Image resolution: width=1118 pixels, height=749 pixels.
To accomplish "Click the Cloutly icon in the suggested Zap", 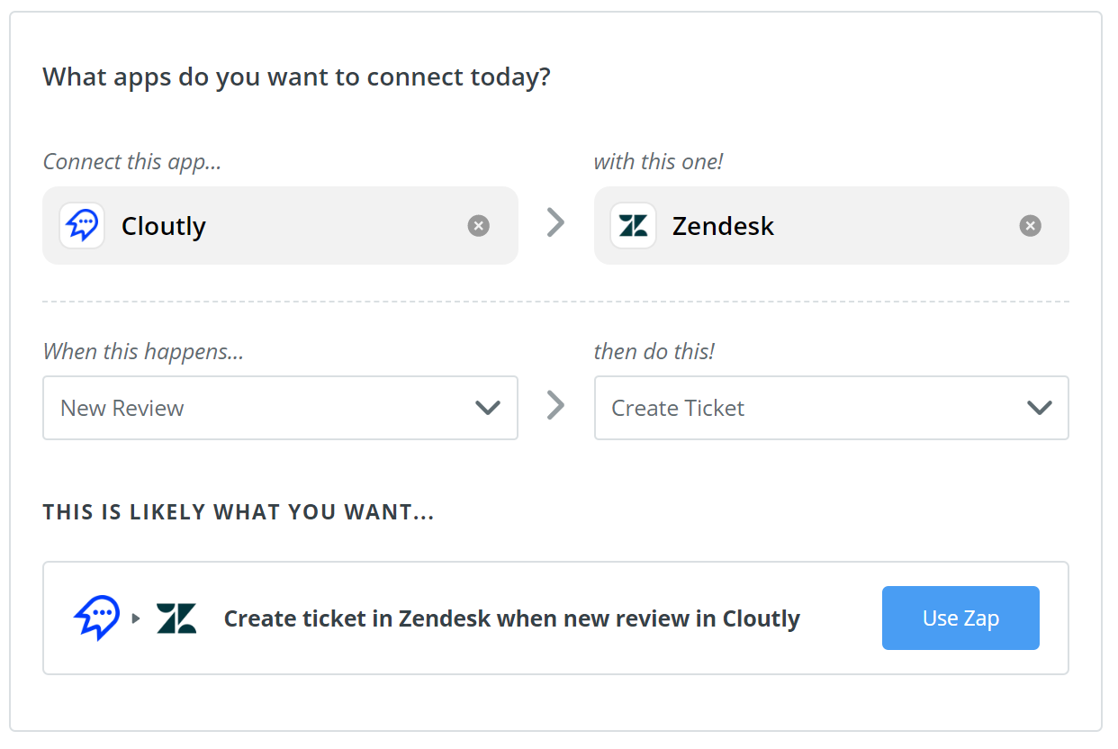I will point(96,618).
